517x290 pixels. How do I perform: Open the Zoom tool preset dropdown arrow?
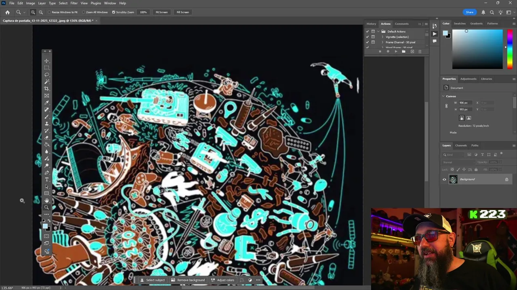(24, 12)
